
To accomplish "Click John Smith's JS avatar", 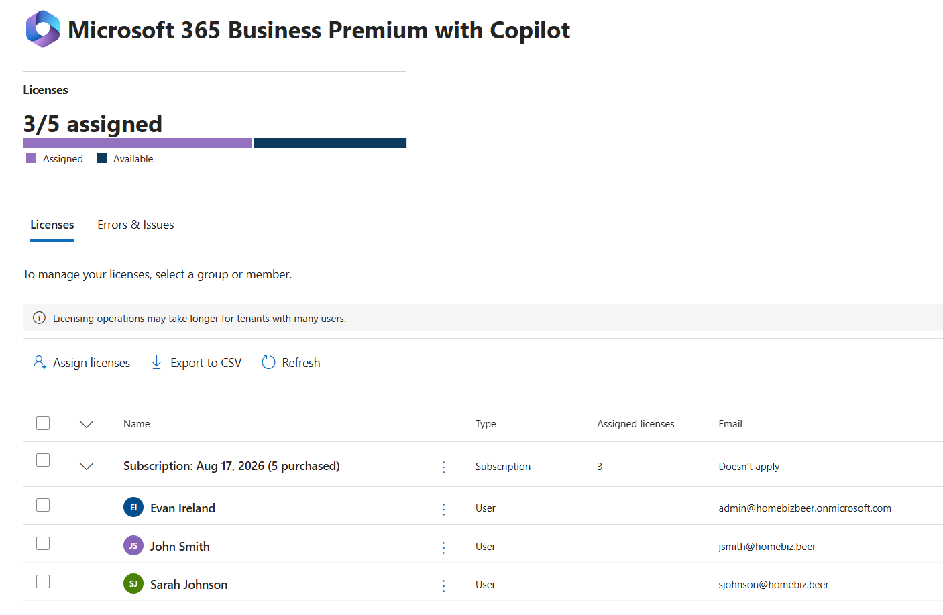I will click(x=133, y=545).
